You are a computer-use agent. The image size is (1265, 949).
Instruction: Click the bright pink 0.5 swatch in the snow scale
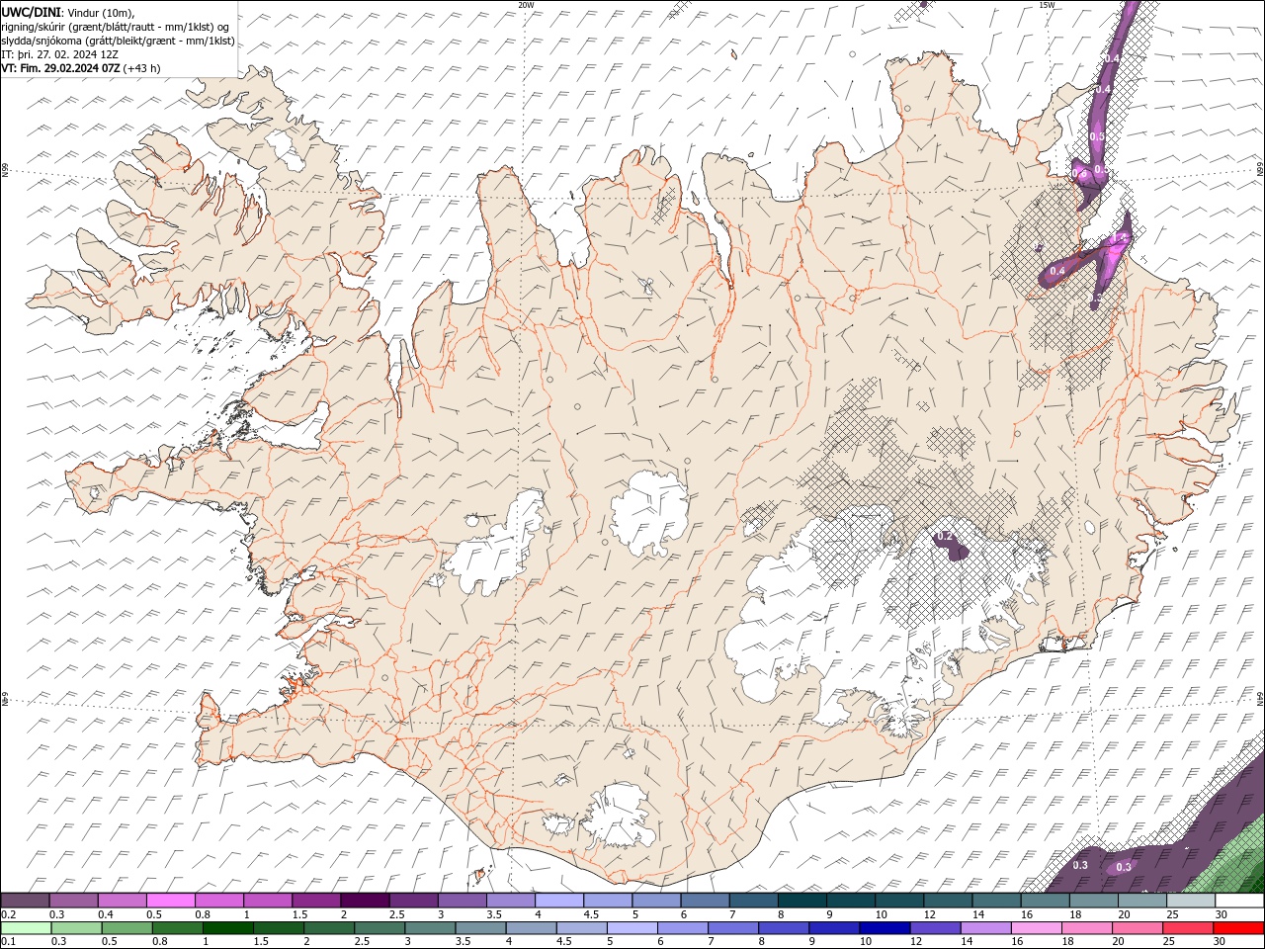click(x=170, y=901)
